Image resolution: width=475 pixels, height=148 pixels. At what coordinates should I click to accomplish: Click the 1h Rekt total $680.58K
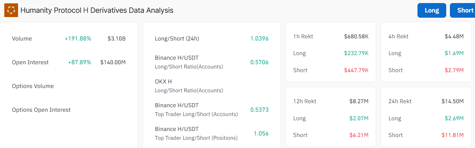[356, 37]
